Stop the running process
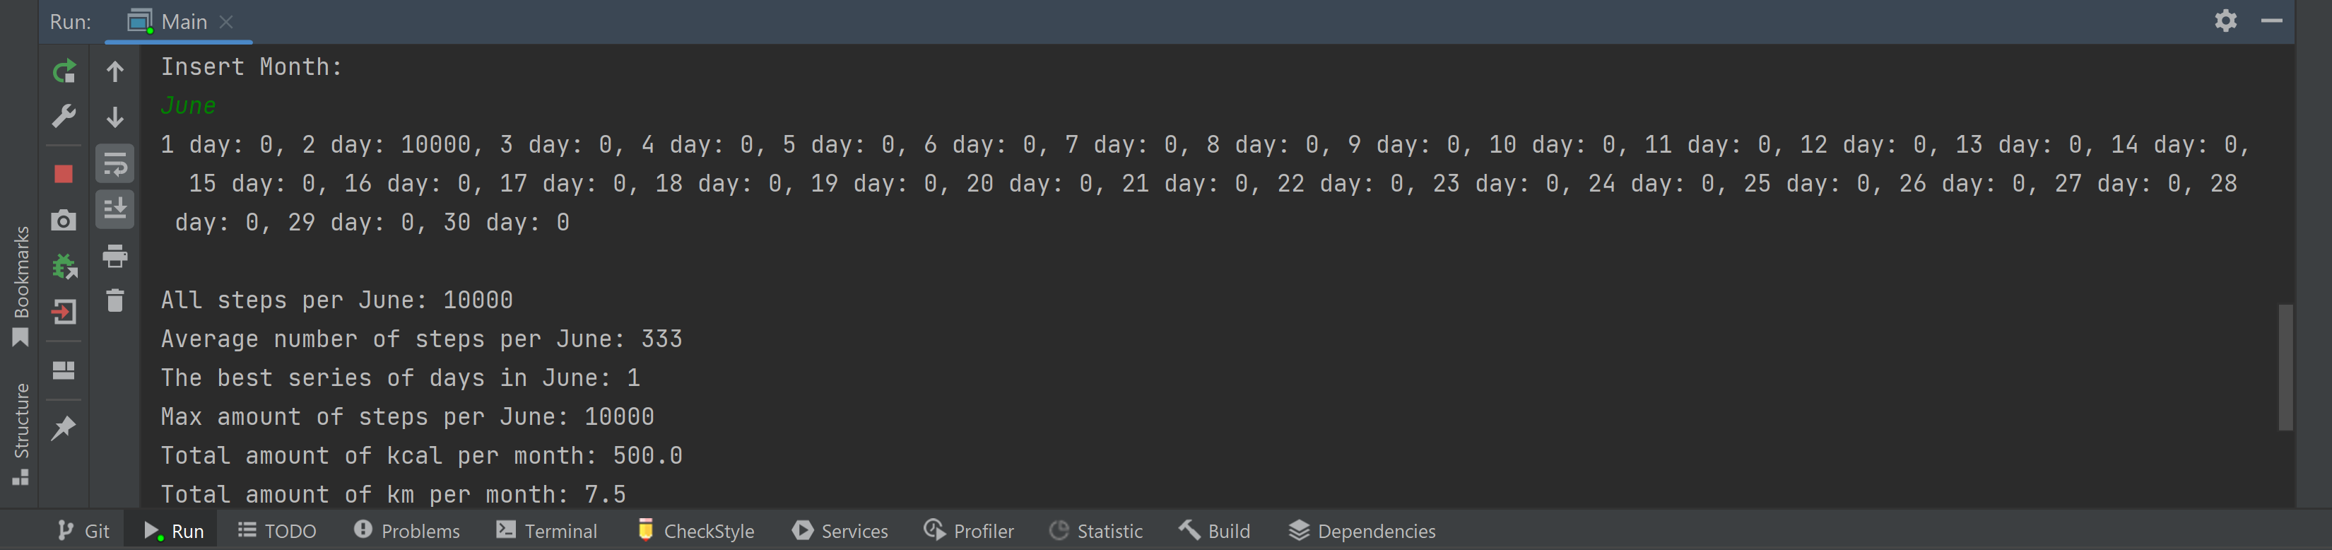 point(64,173)
